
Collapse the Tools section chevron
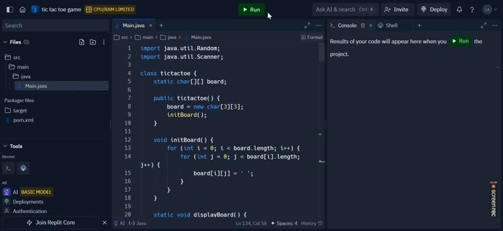[x=5, y=146]
